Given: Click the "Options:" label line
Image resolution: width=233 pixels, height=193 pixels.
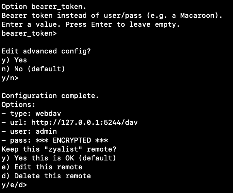Looking at the screenshot, I should [x=19, y=105].
